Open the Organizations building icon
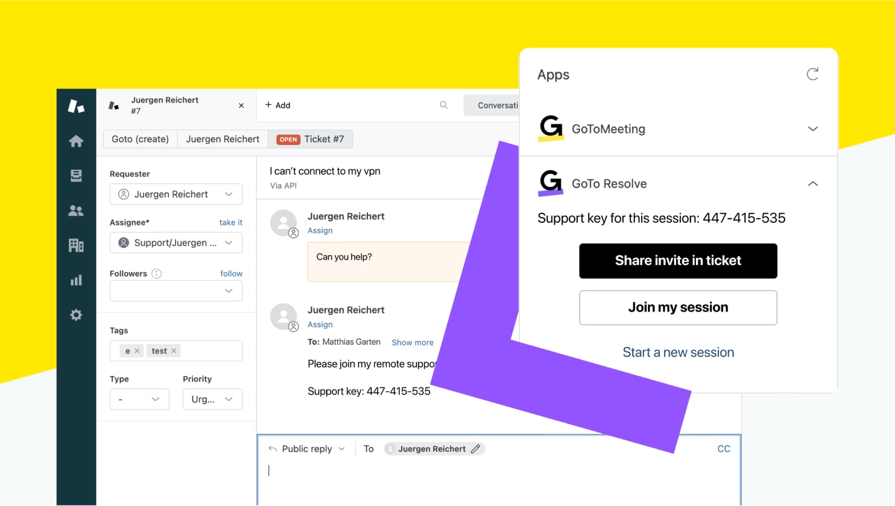Viewport: 895px width, 506px height. tap(76, 245)
